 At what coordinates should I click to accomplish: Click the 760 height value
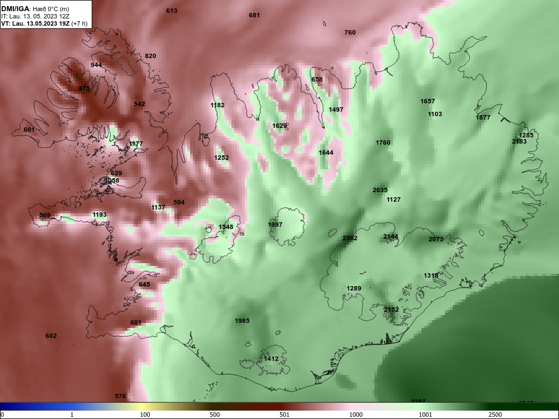(x=350, y=32)
